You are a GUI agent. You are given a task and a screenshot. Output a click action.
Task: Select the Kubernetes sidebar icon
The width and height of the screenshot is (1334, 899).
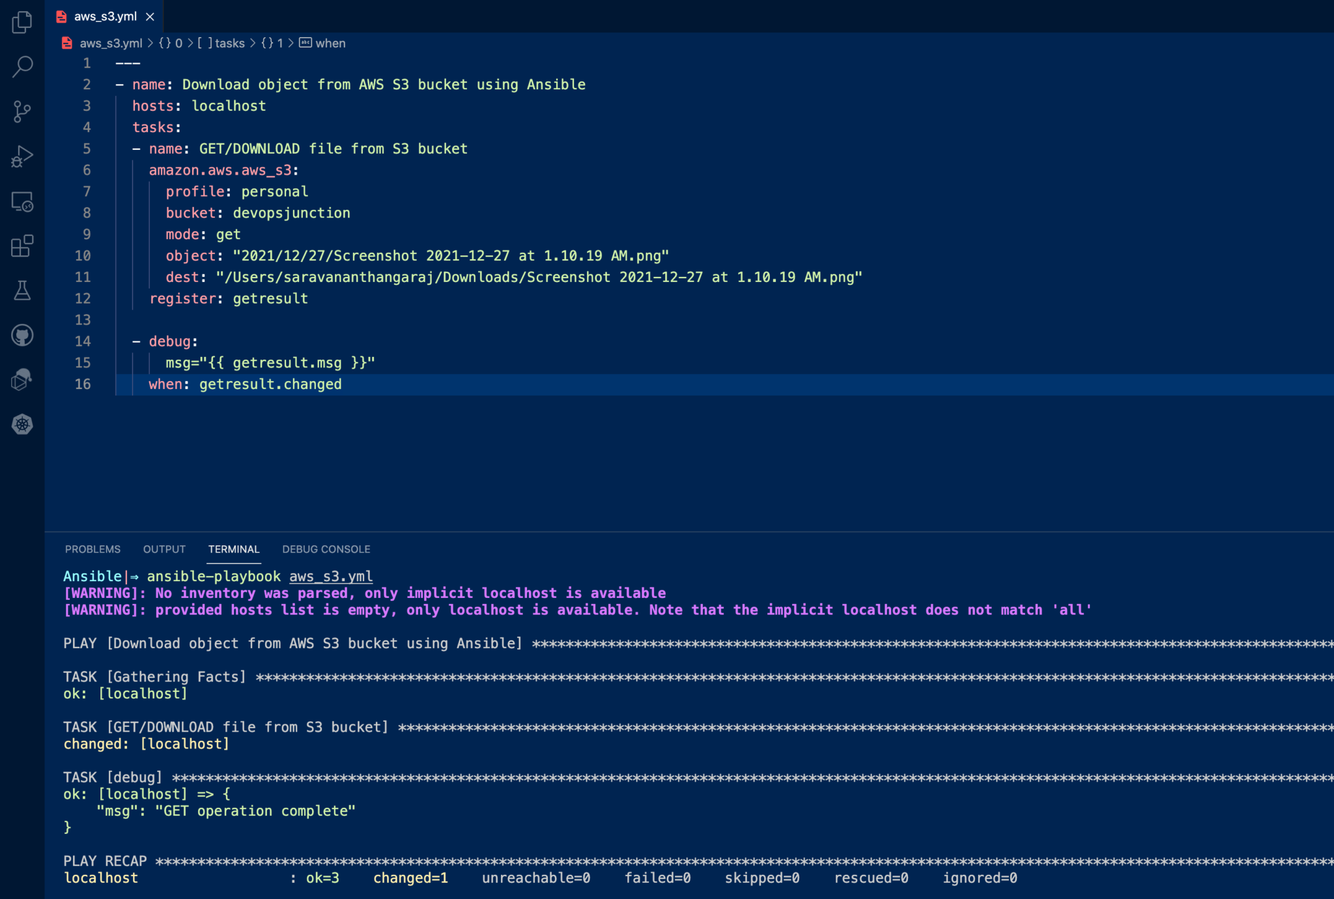[22, 424]
